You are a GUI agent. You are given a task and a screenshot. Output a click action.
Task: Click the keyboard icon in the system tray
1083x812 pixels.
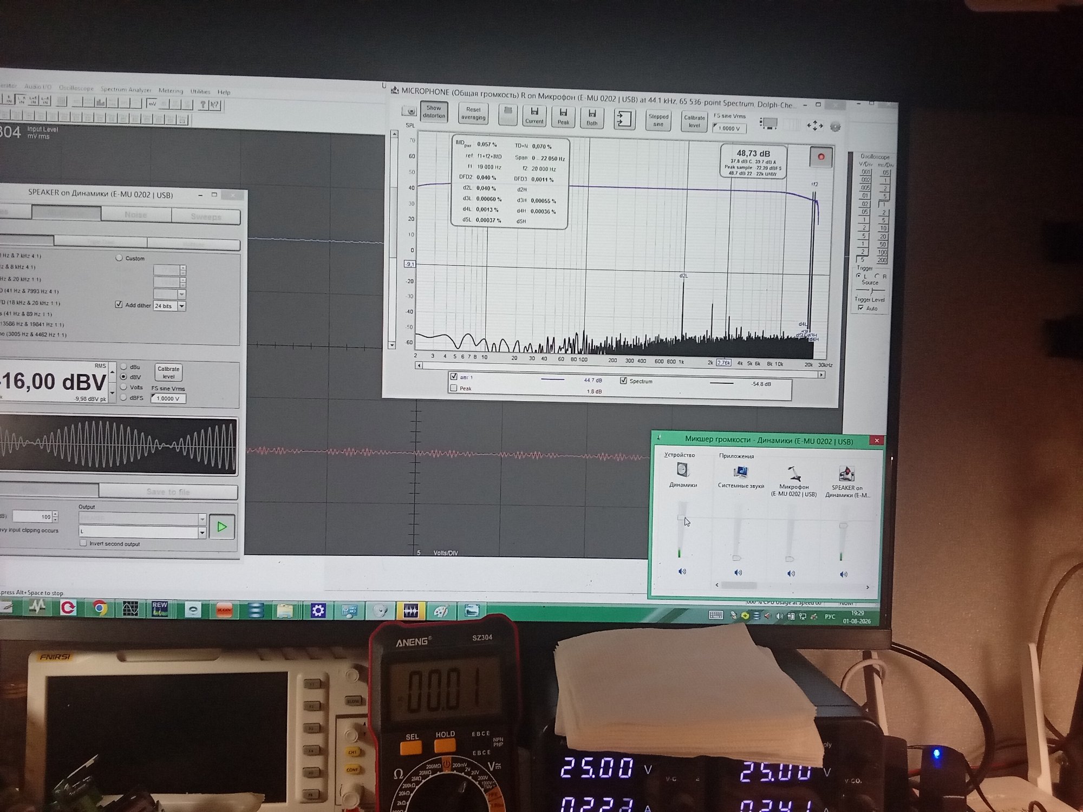click(716, 614)
